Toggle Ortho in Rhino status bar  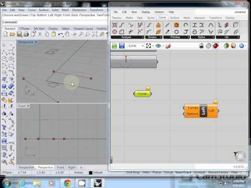[146, 172]
